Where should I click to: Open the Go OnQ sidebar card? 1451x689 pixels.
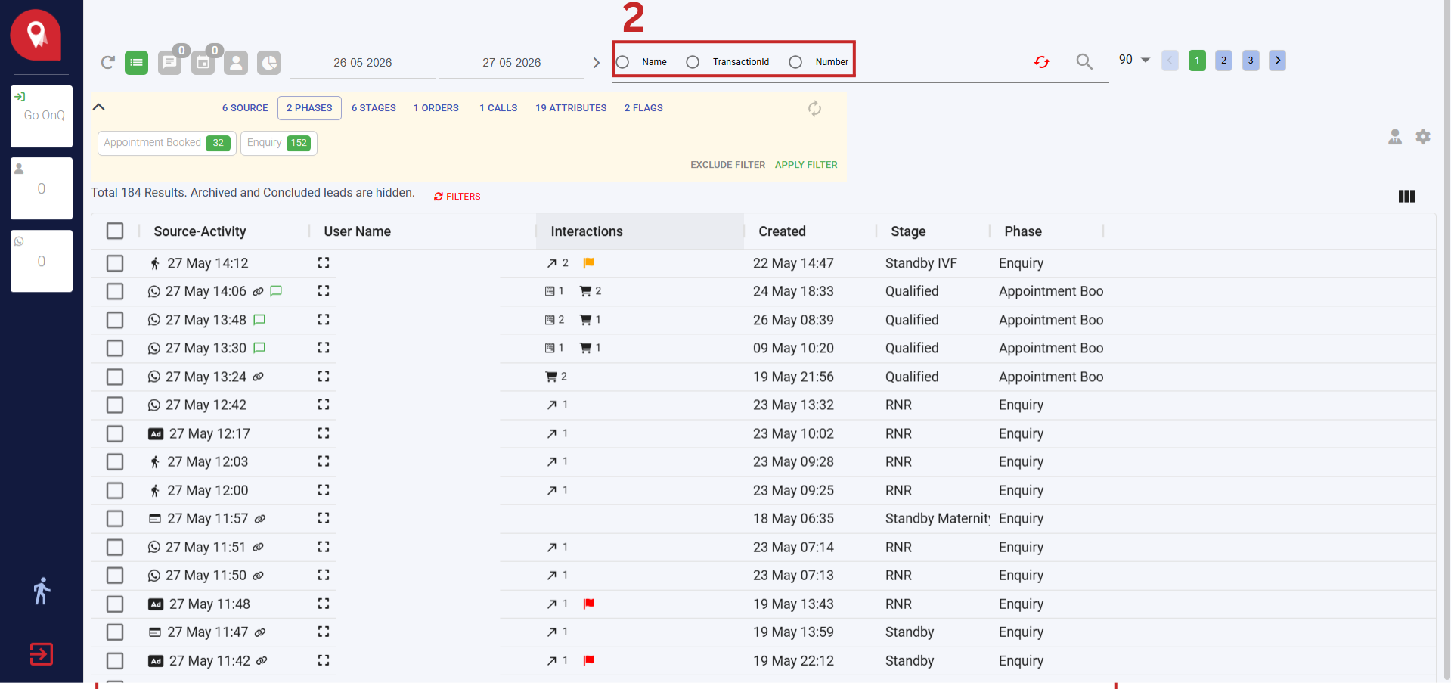point(42,116)
